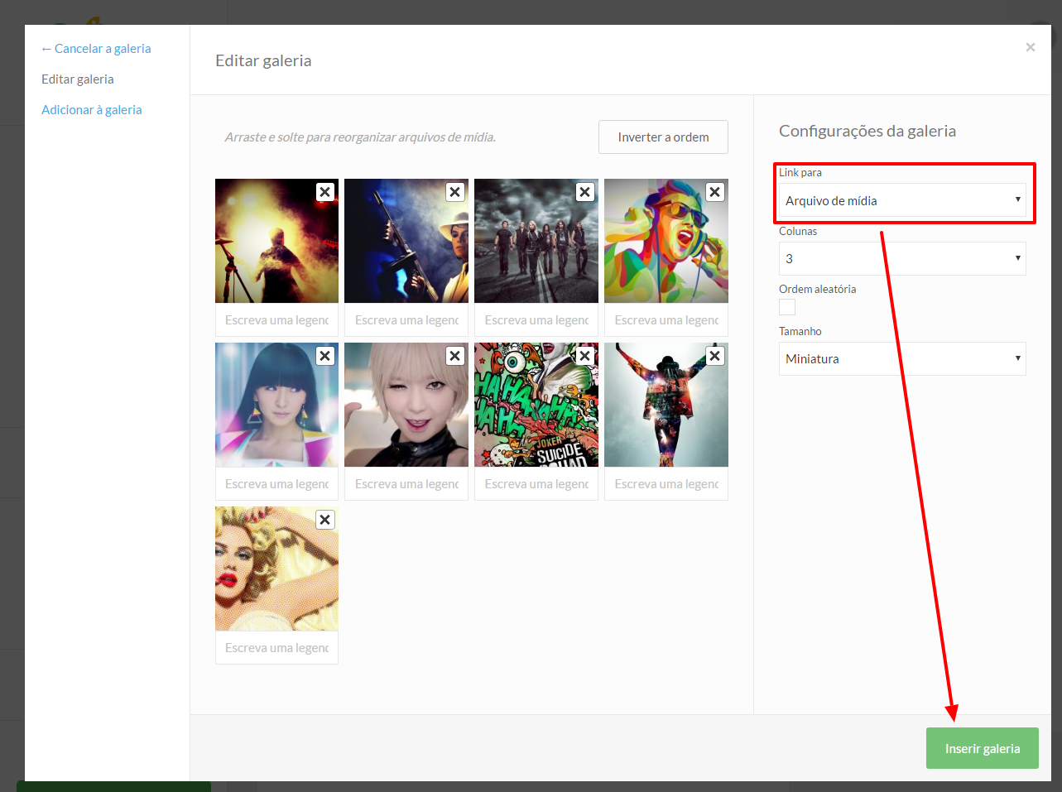The width and height of the screenshot is (1062, 792).
Task: Remove the colorful headphones pop-art image
Action: click(715, 192)
